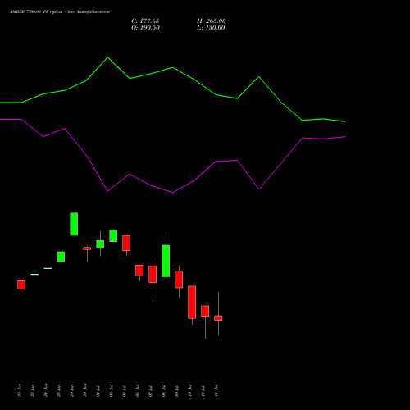Click the 01 Jul date label
This screenshot has width=410, height=410.
(98, 391)
